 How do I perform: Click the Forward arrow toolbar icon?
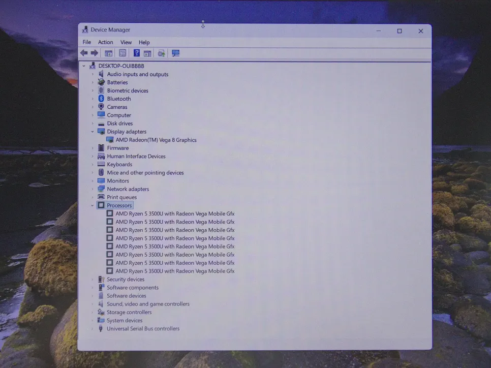coord(94,53)
